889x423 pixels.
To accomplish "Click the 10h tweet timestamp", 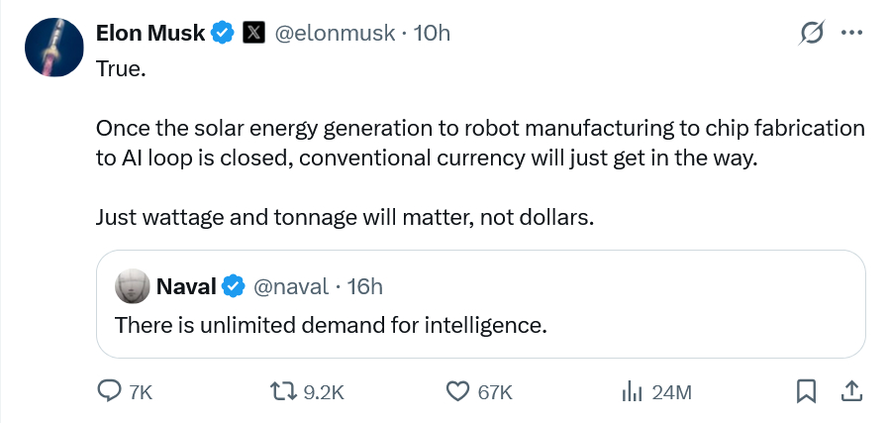I will (x=431, y=33).
